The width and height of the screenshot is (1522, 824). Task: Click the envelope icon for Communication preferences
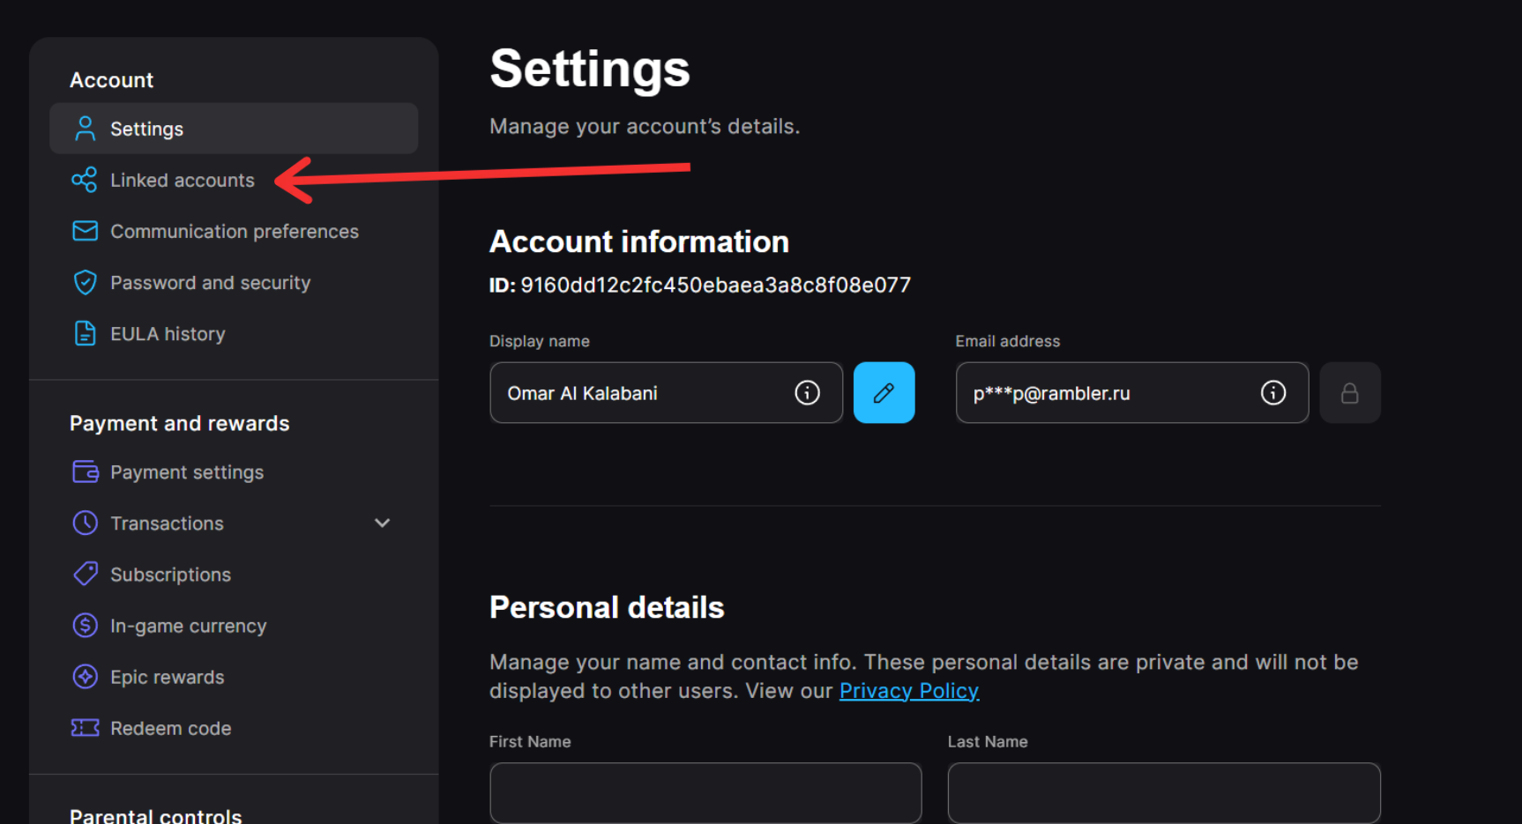(85, 231)
